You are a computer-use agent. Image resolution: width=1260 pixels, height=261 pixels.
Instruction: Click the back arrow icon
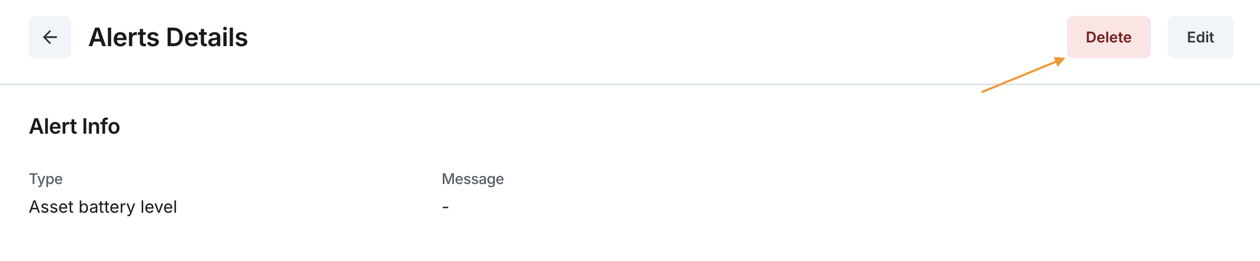click(x=50, y=37)
